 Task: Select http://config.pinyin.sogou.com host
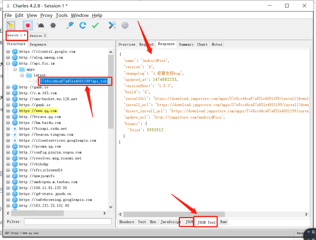[50, 152]
